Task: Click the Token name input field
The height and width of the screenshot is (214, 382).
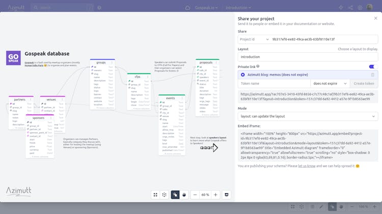Action: (x=274, y=84)
